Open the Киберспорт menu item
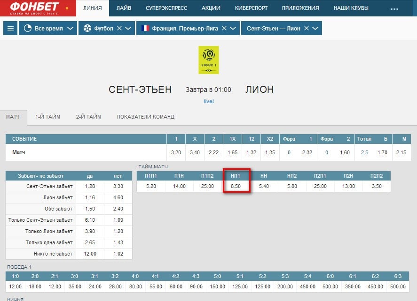The width and height of the screenshot is (417, 301). [251, 8]
